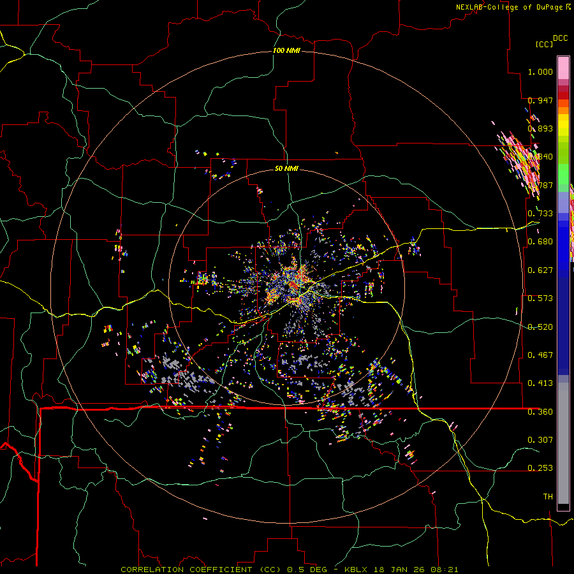
Task: Click the 0.253 legend value
Action: [x=540, y=468]
